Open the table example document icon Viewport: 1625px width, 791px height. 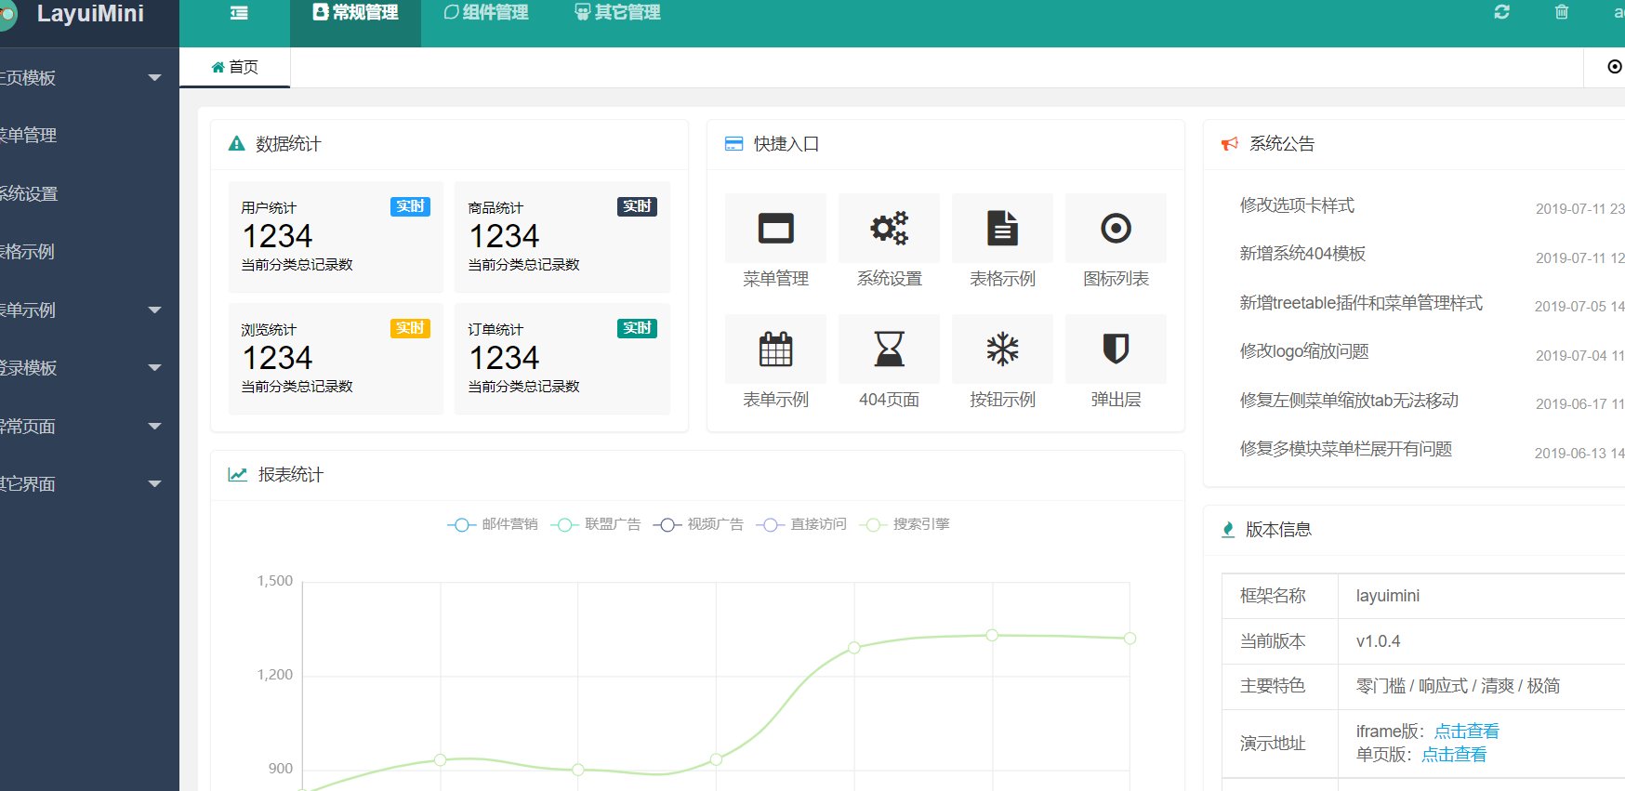(x=1002, y=229)
